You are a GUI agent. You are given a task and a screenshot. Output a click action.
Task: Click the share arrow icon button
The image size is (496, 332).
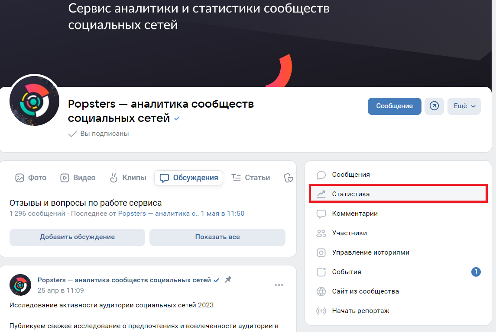434,106
